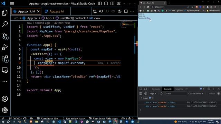Close the App.tsx editor tab
Viewport: 221px width, 124px height.
[38, 11]
